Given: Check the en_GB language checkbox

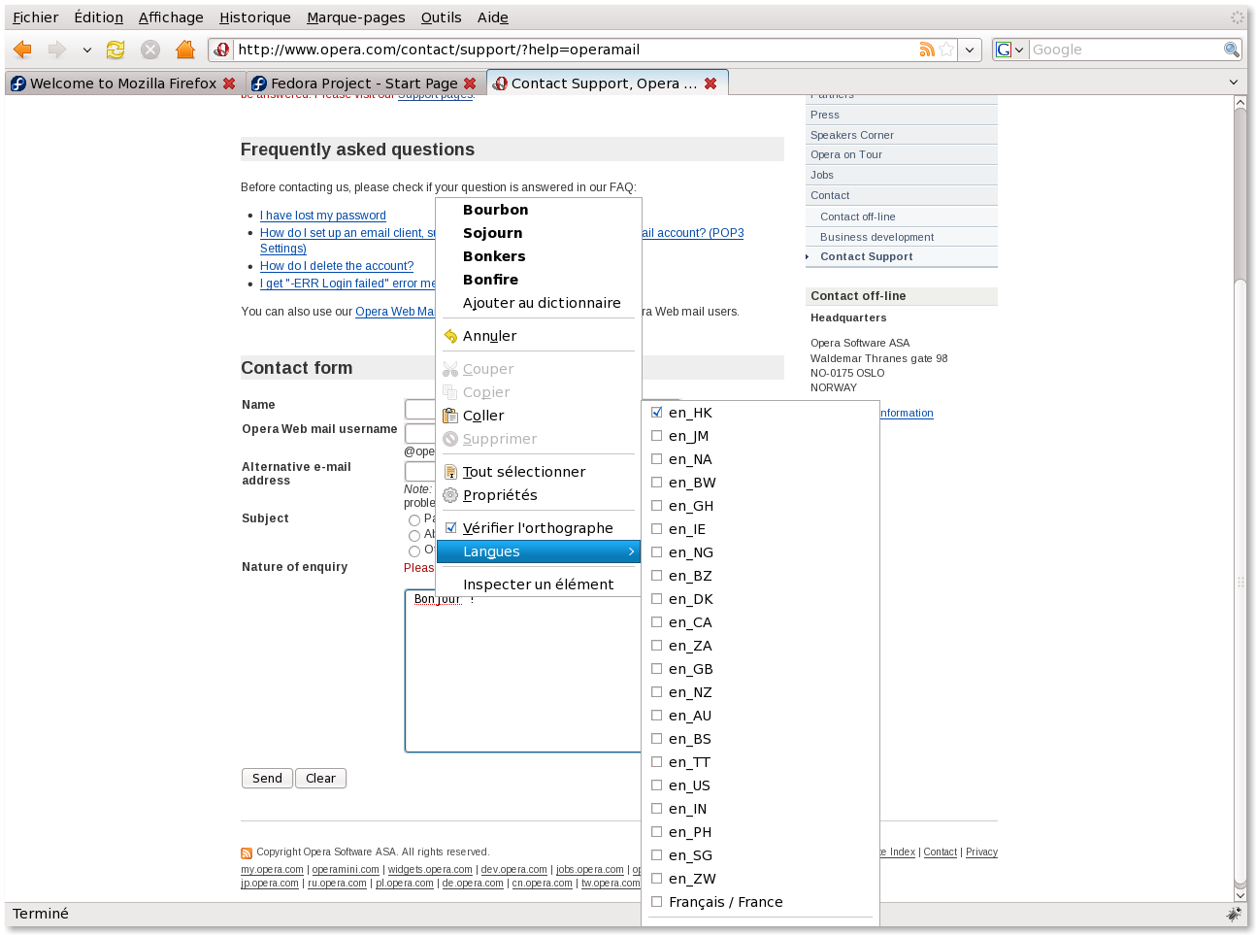Looking at the screenshot, I should pyautogui.click(x=657, y=669).
